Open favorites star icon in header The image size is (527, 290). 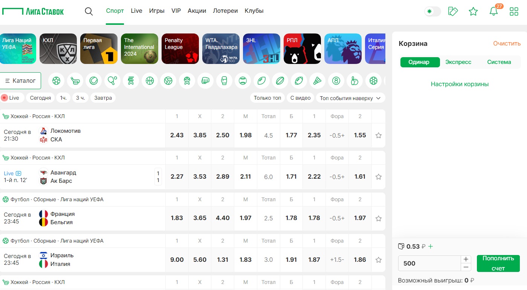(473, 11)
